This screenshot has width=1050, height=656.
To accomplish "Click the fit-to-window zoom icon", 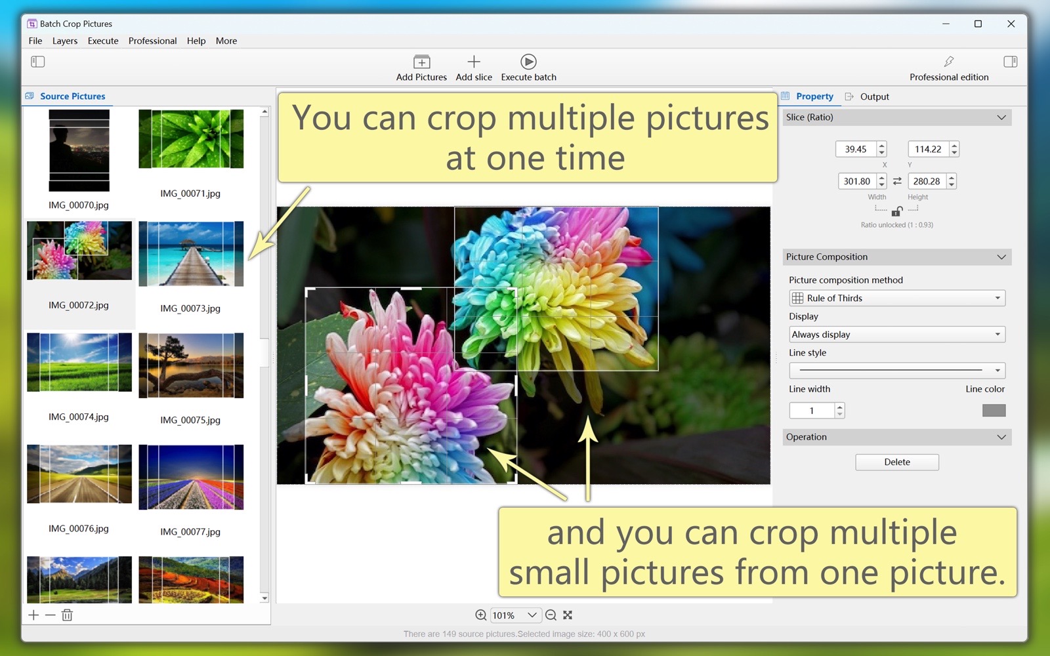I will 568,615.
